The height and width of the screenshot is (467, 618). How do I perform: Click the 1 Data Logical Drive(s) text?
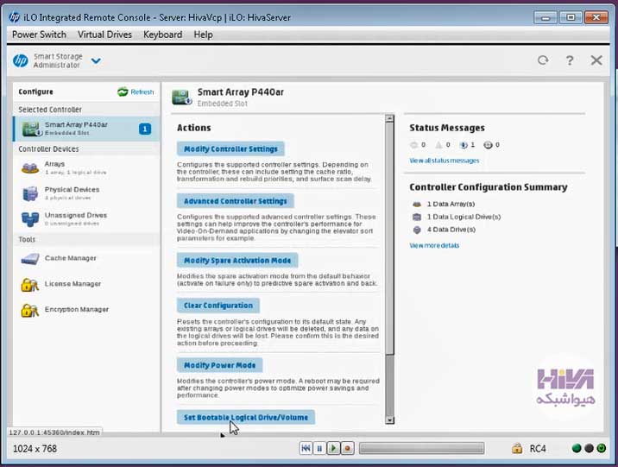pyautogui.click(x=463, y=217)
